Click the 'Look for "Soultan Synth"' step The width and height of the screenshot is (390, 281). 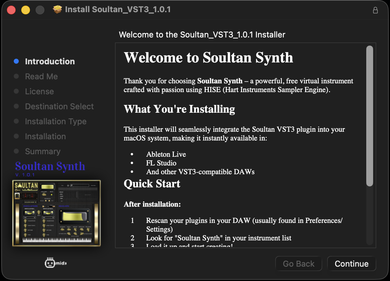pos(219,238)
